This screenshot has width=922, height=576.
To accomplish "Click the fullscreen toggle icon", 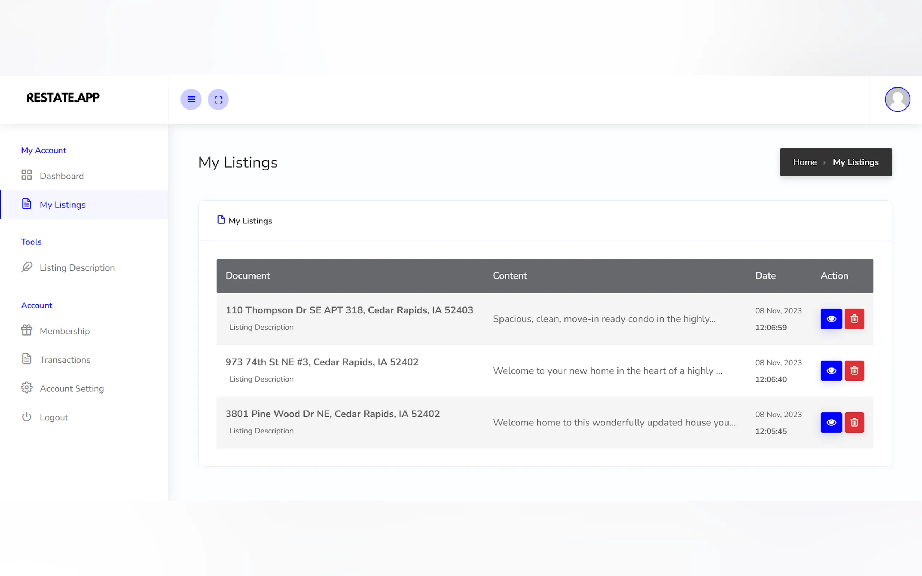I will coord(218,99).
